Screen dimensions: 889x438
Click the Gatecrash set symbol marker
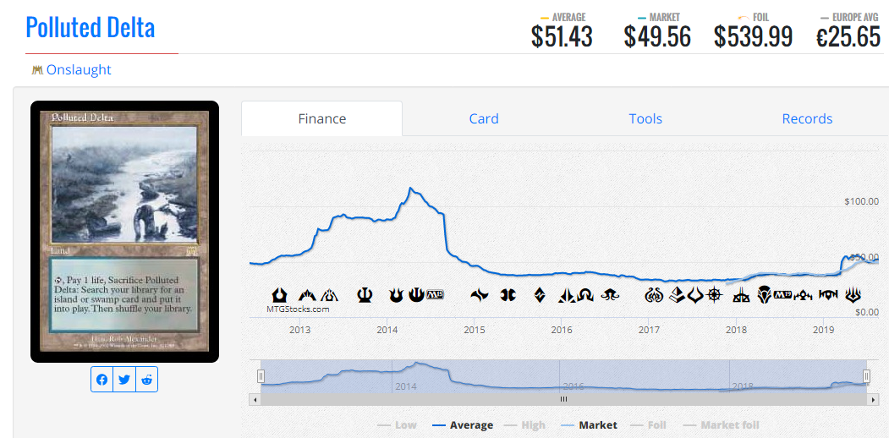coord(307,294)
